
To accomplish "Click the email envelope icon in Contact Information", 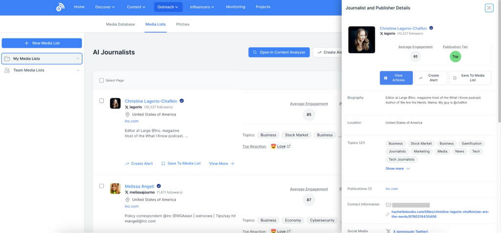I will [388, 205].
